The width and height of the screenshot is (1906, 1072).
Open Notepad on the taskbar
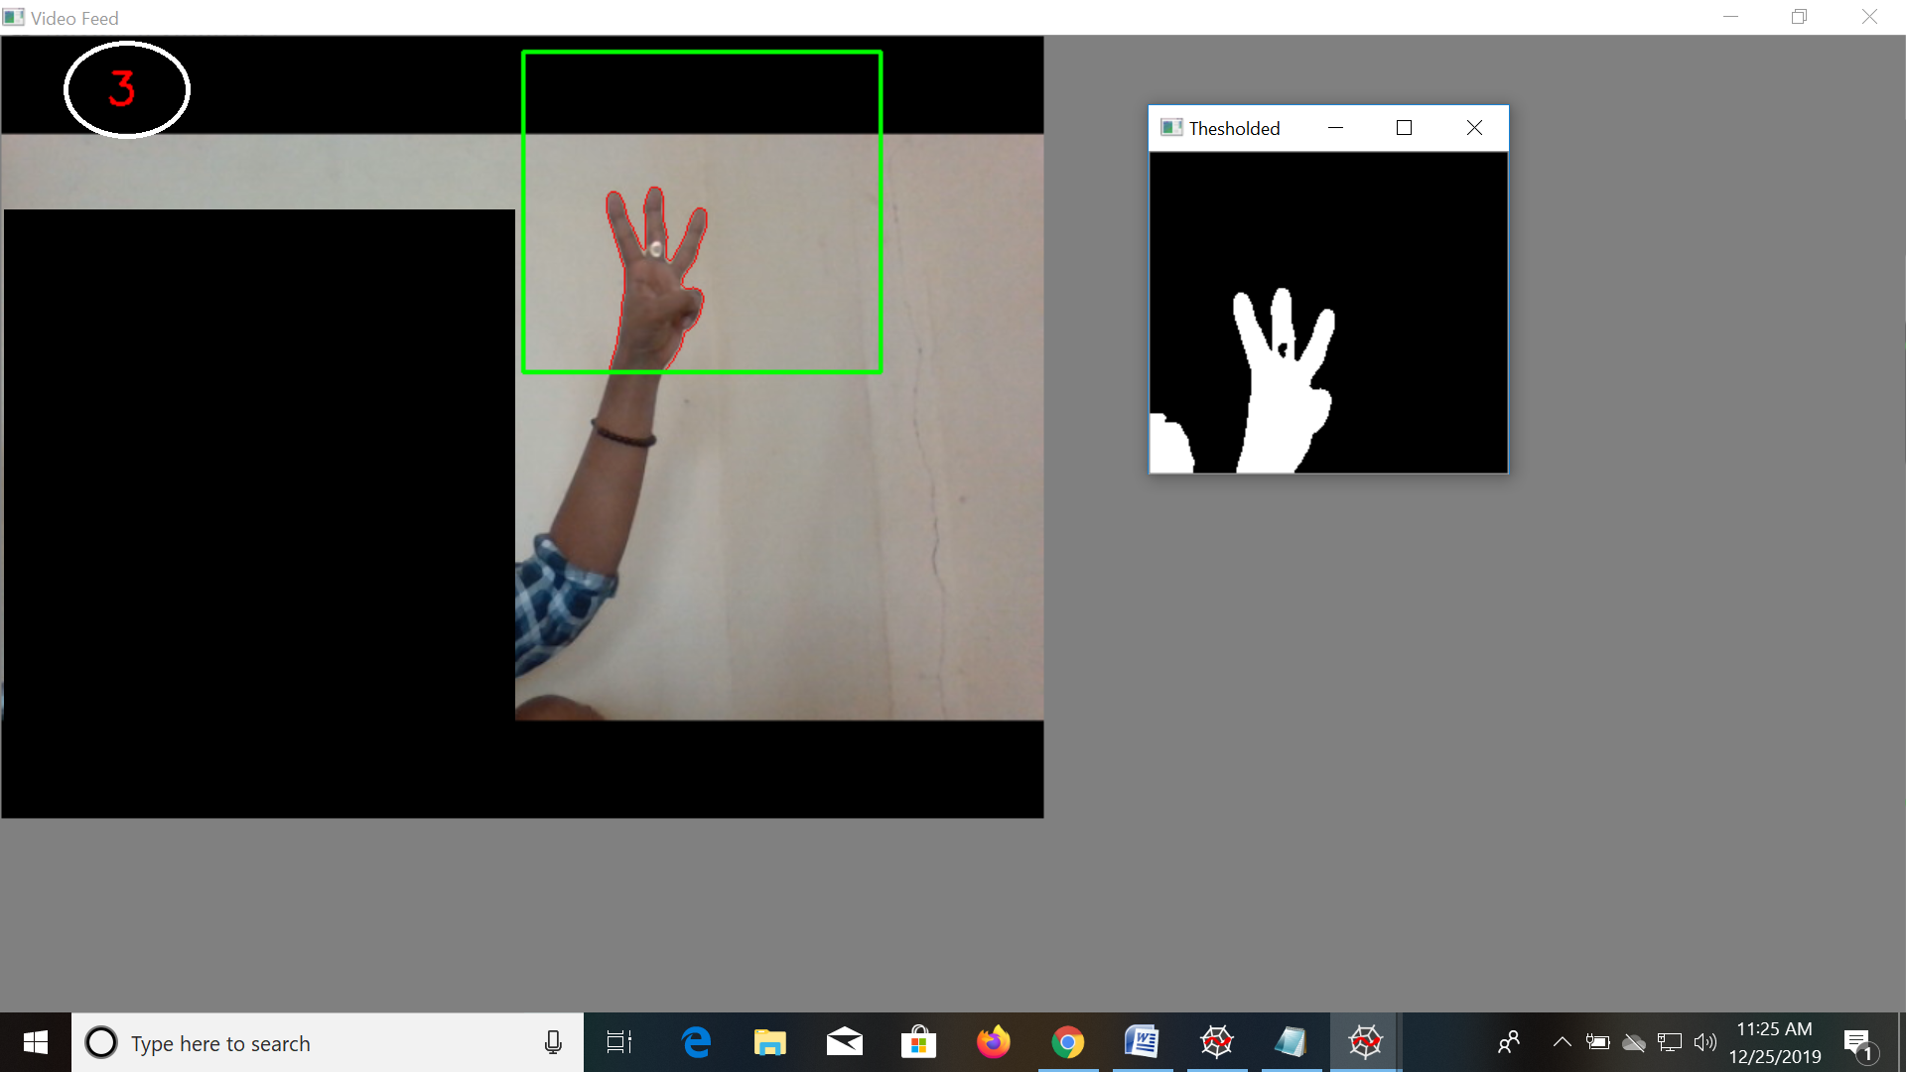[x=1291, y=1042]
